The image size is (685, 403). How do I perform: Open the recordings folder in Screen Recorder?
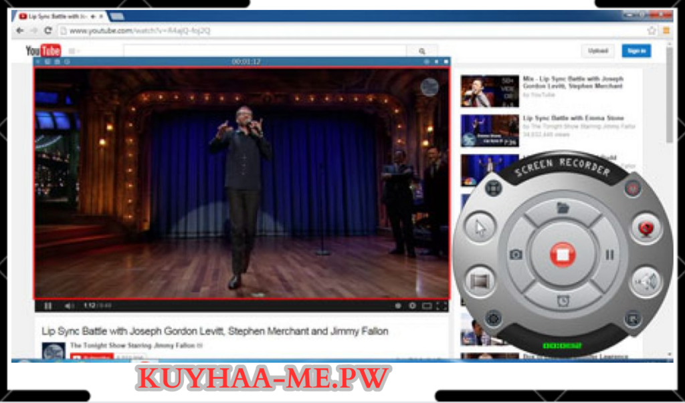pyautogui.click(x=563, y=208)
